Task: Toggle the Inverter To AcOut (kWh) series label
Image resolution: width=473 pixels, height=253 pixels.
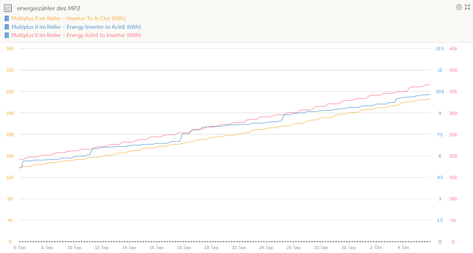Action: point(69,19)
